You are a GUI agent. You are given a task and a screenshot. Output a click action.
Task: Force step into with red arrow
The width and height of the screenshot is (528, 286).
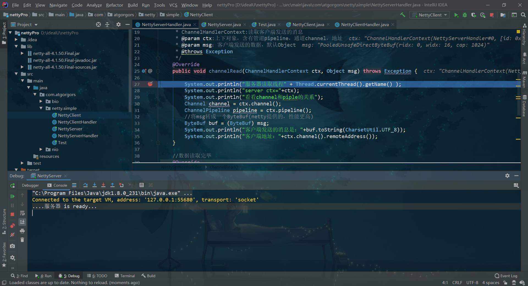[103, 185]
